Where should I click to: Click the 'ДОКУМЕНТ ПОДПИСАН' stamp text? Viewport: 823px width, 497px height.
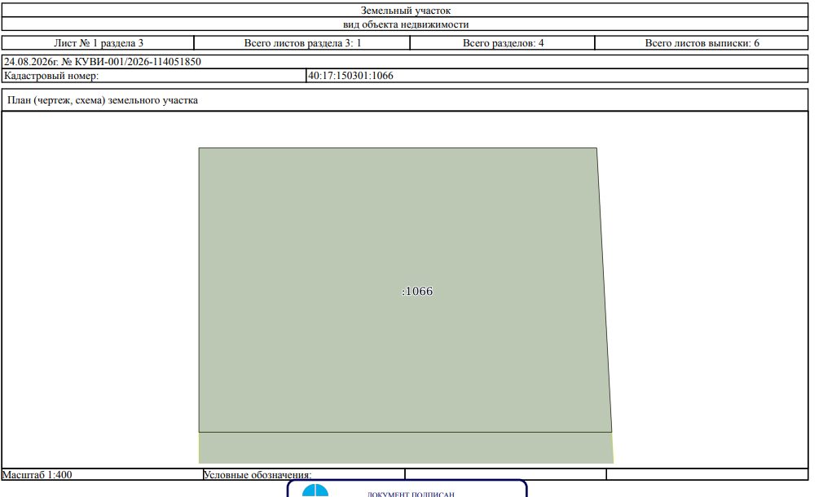[x=411, y=494]
